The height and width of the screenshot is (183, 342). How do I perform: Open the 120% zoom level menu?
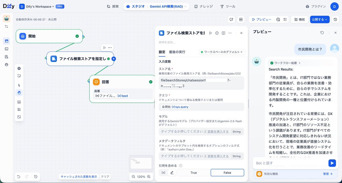141,176
